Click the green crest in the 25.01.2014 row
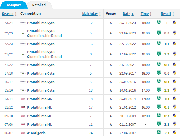180x136 pixels. pyautogui.click(x=159, y=98)
